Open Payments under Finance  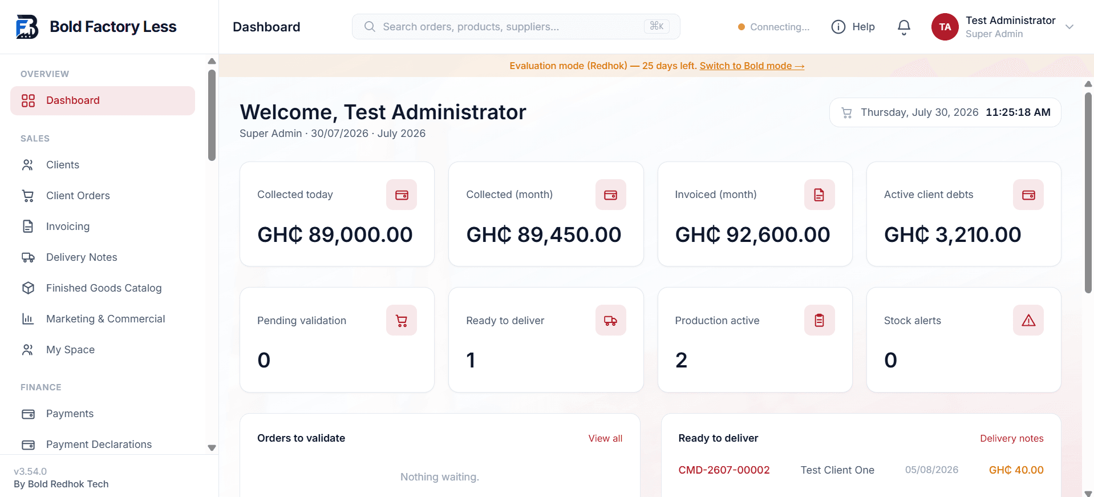[103, 414]
